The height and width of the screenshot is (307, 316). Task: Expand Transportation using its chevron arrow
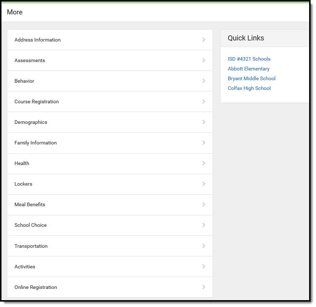coord(204,246)
